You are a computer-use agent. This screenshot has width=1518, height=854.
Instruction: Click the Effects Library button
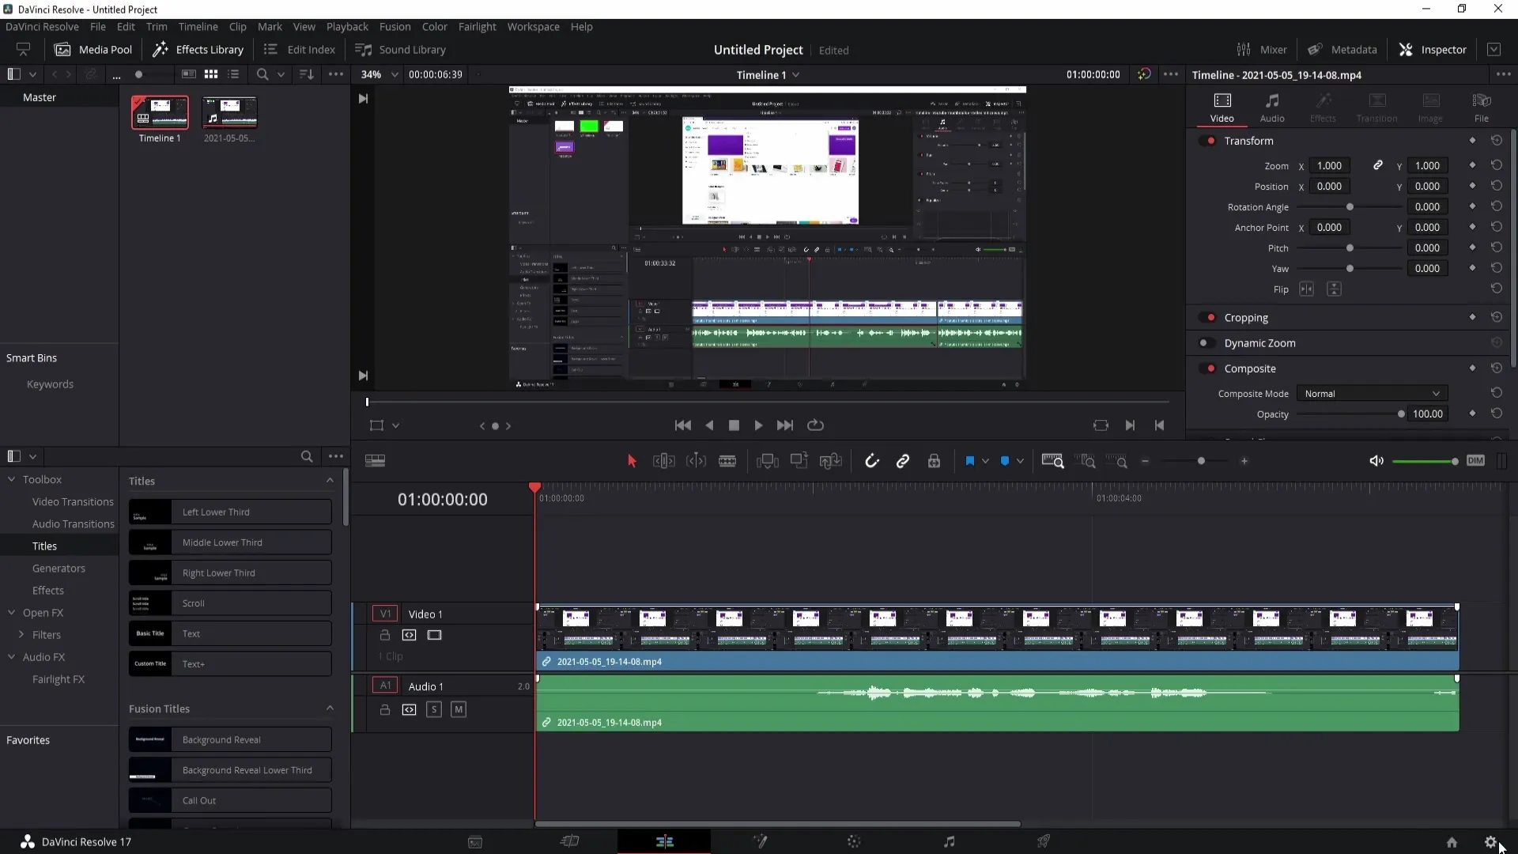pos(198,49)
